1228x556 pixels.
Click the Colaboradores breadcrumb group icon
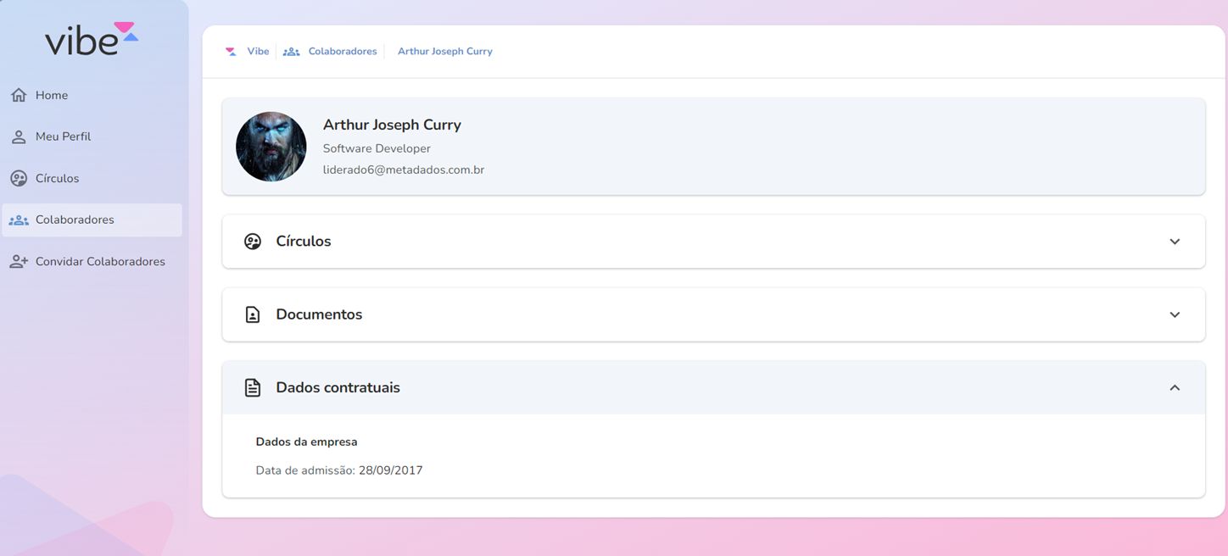click(x=291, y=52)
